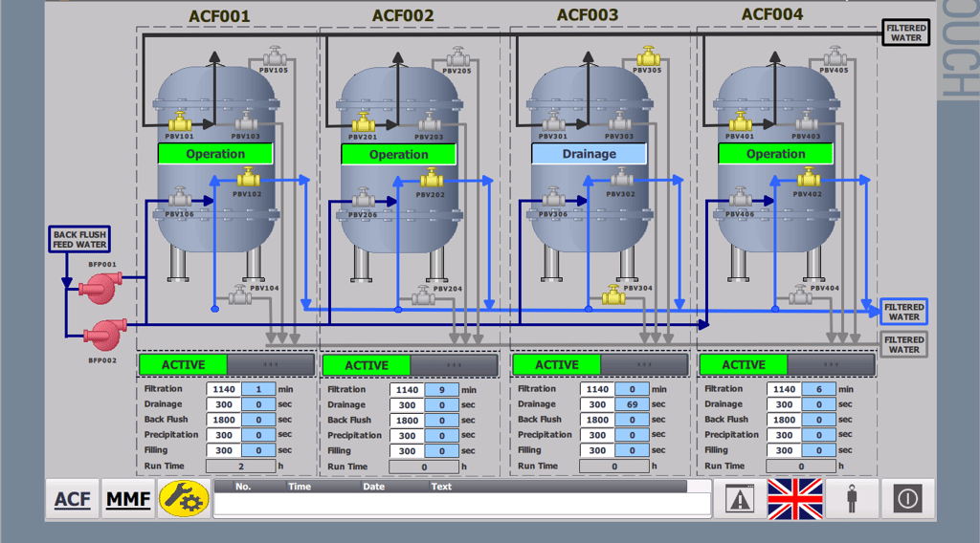Select valve PBV404 below ACF004
The height and width of the screenshot is (543, 980).
click(x=800, y=294)
